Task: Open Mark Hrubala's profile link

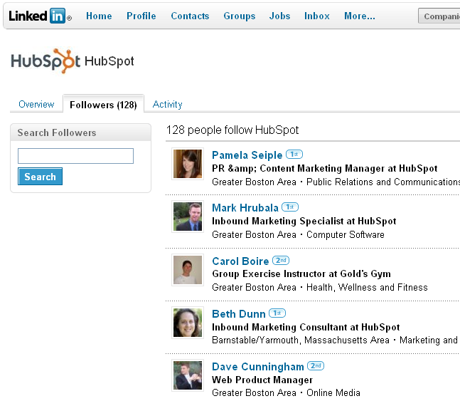Action: click(x=245, y=207)
